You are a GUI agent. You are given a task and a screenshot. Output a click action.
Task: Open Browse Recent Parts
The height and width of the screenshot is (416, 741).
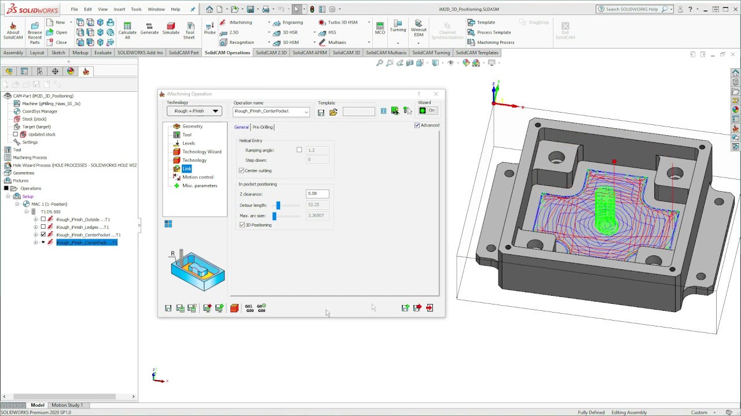coord(35,33)
